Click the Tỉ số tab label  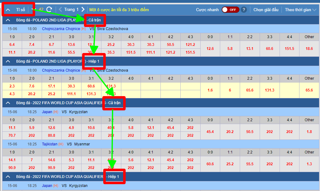(x=21, y=10)
